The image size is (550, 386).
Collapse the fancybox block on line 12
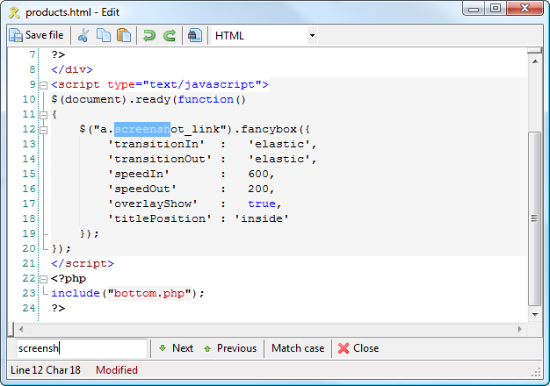click(42, 130)
